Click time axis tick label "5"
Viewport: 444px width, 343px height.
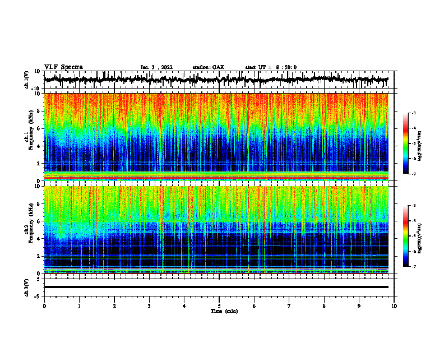coord(219,306)
